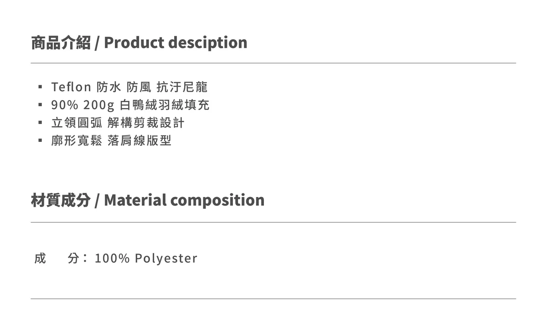Click the "90%" text in second bullet
The height and width of the screenshot is (321, 547).
(x=64, y=105)
